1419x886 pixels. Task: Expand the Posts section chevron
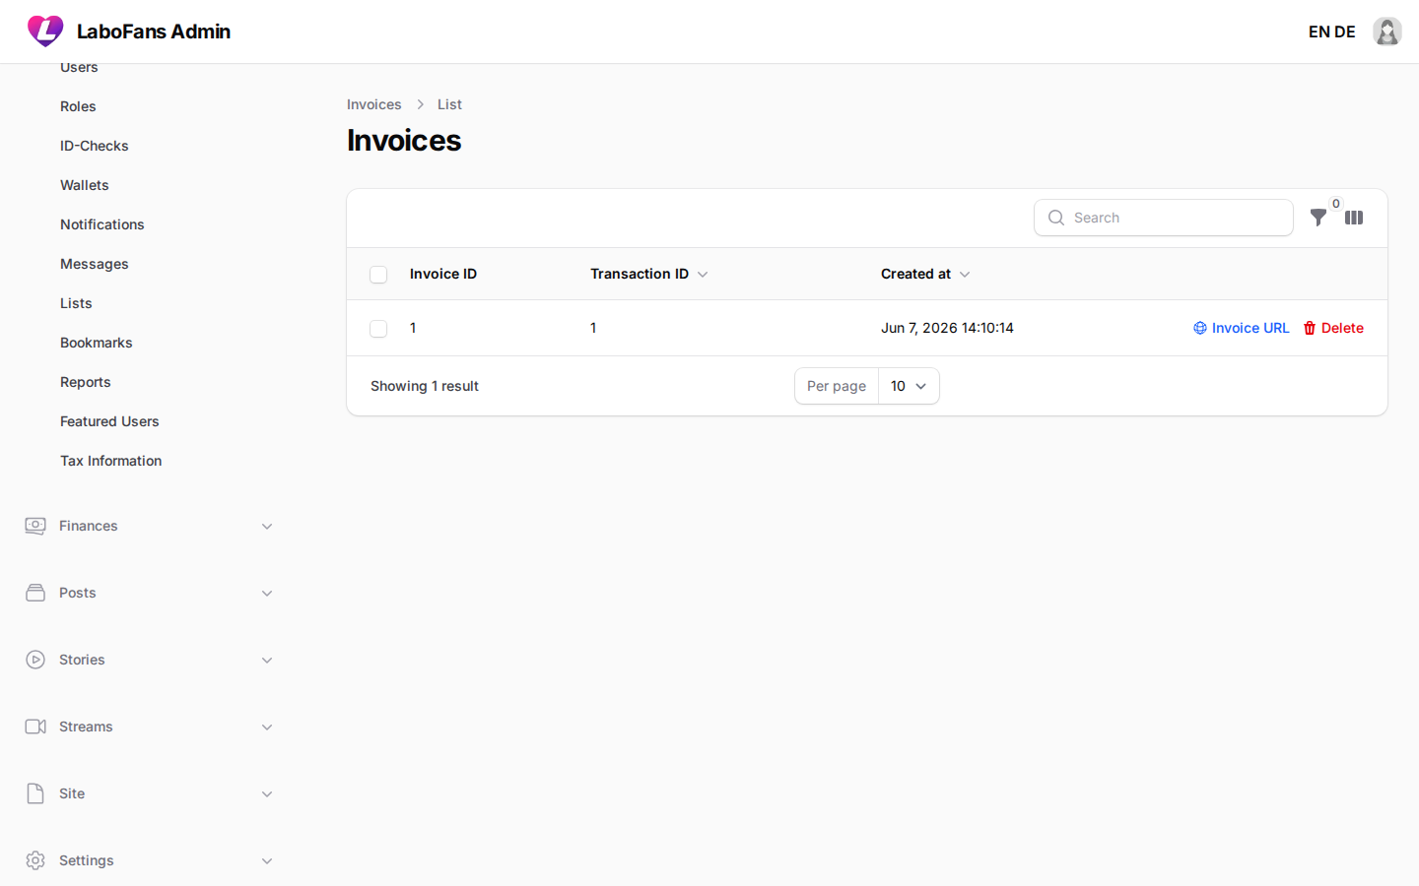[267, 594]
